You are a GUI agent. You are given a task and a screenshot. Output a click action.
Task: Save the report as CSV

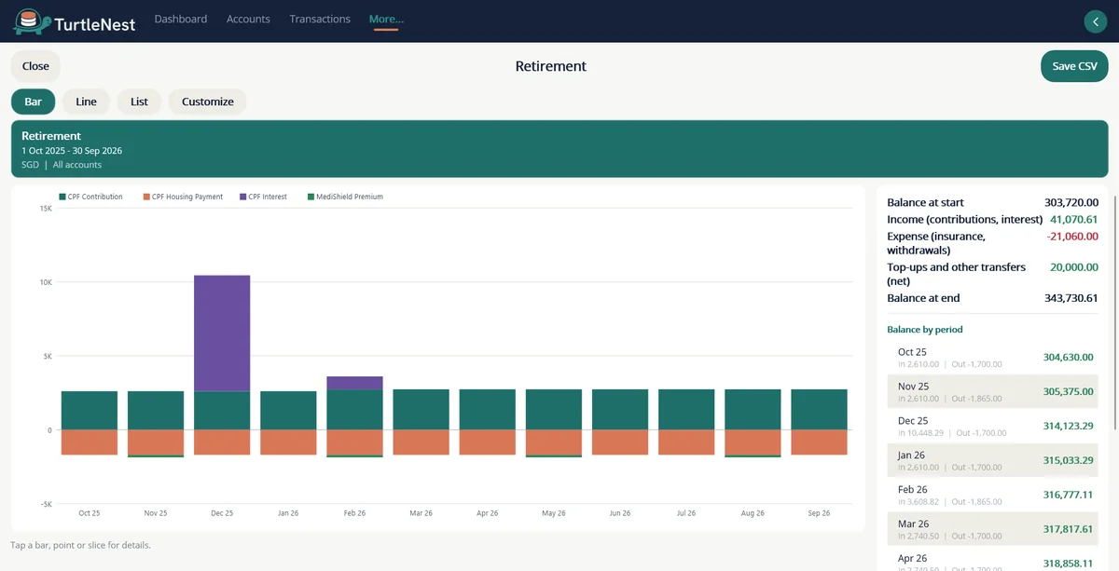point(1074,66)
